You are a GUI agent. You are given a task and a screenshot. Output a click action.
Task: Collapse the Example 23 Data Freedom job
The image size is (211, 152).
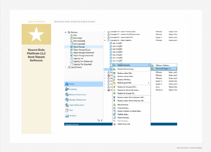(x=105, y=40)
